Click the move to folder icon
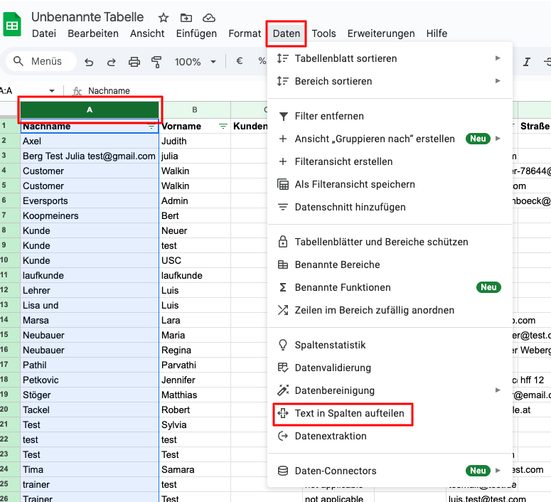This screenshot has width=551, height=502. pos(186,18)
